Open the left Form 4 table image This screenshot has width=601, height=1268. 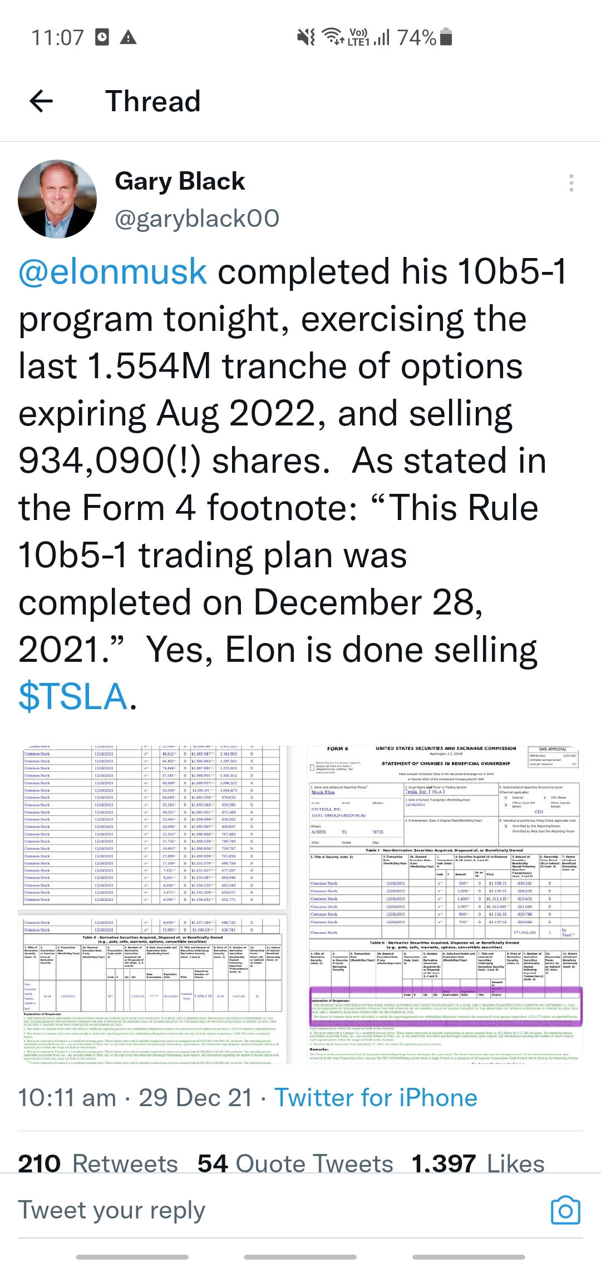[x=156, y=905]
